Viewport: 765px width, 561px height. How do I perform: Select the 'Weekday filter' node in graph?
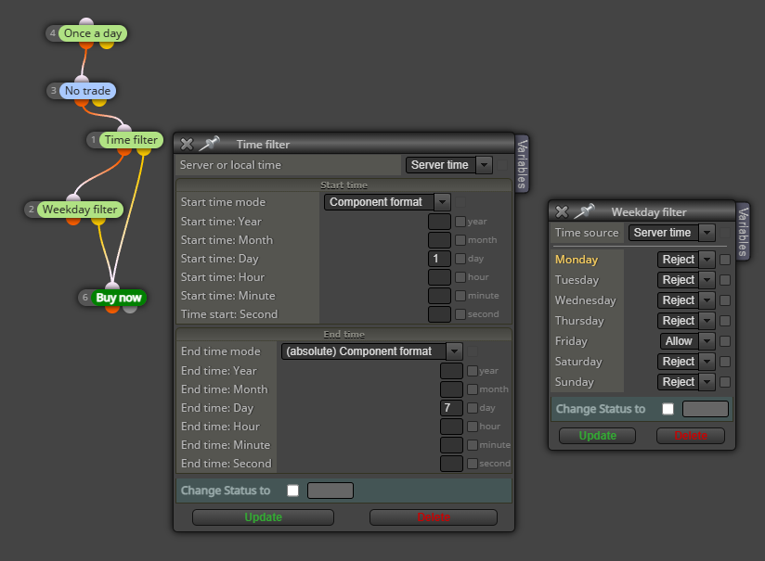coord(80,210)
